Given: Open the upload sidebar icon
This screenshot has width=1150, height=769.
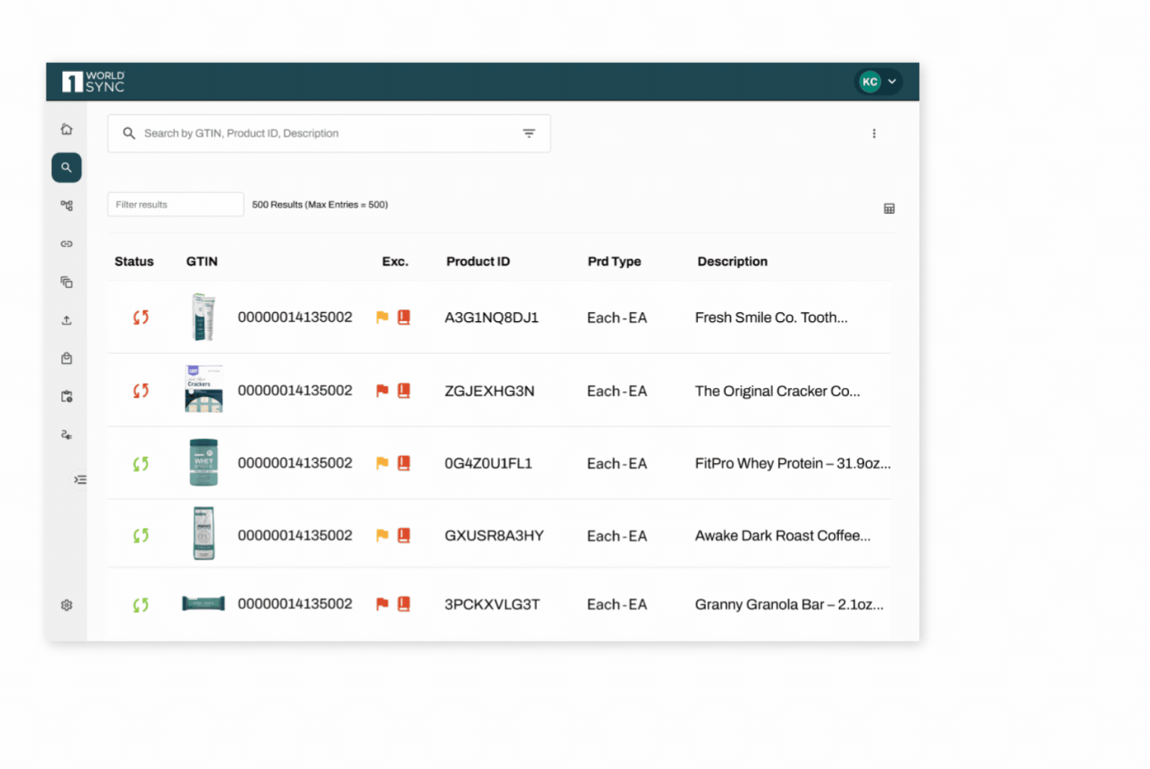Looking at the screenshot, I should click(67, 320).
